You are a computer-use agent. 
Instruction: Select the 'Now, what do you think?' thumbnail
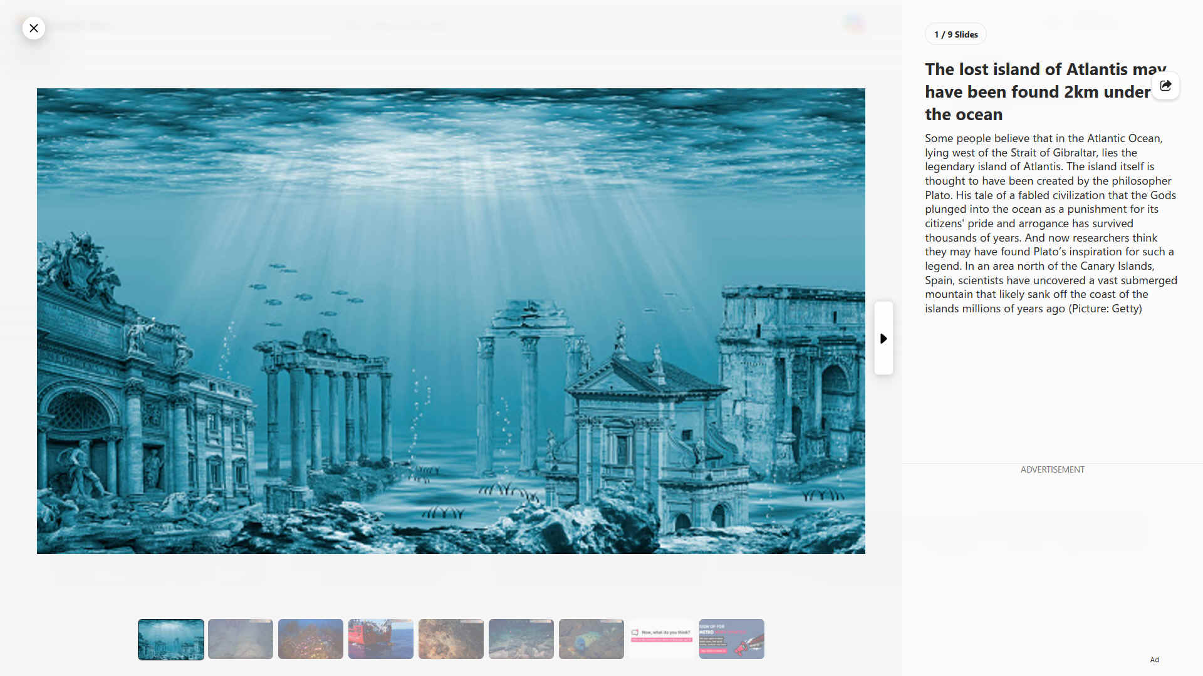pyautogui.click(x=662, y=639)
